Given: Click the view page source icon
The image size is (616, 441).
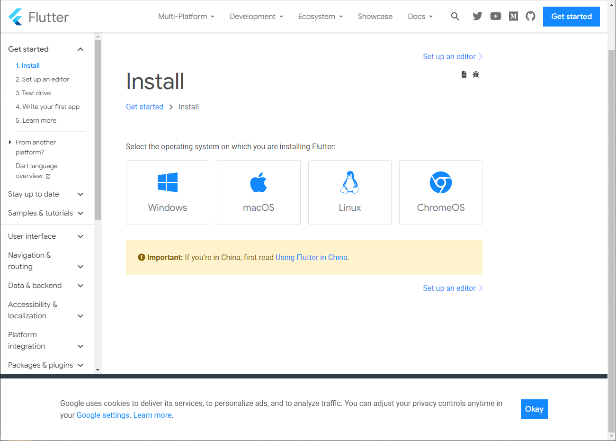Looking at the screenshot, I should tap(464, 74).
